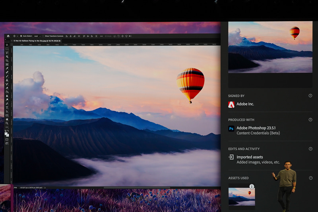The width and height of the screenshot is (318, 212).
Task: Click 3D Pan mode icon
Action: tap(122, 36)
